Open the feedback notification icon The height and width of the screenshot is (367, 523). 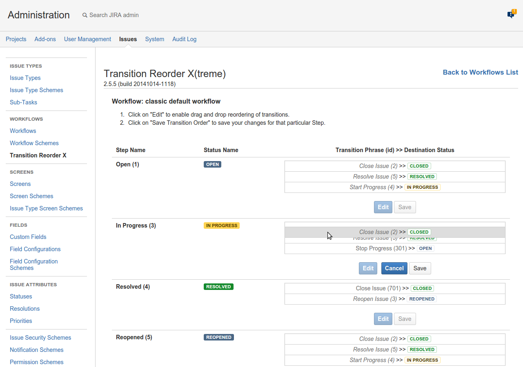coord(511,14)
